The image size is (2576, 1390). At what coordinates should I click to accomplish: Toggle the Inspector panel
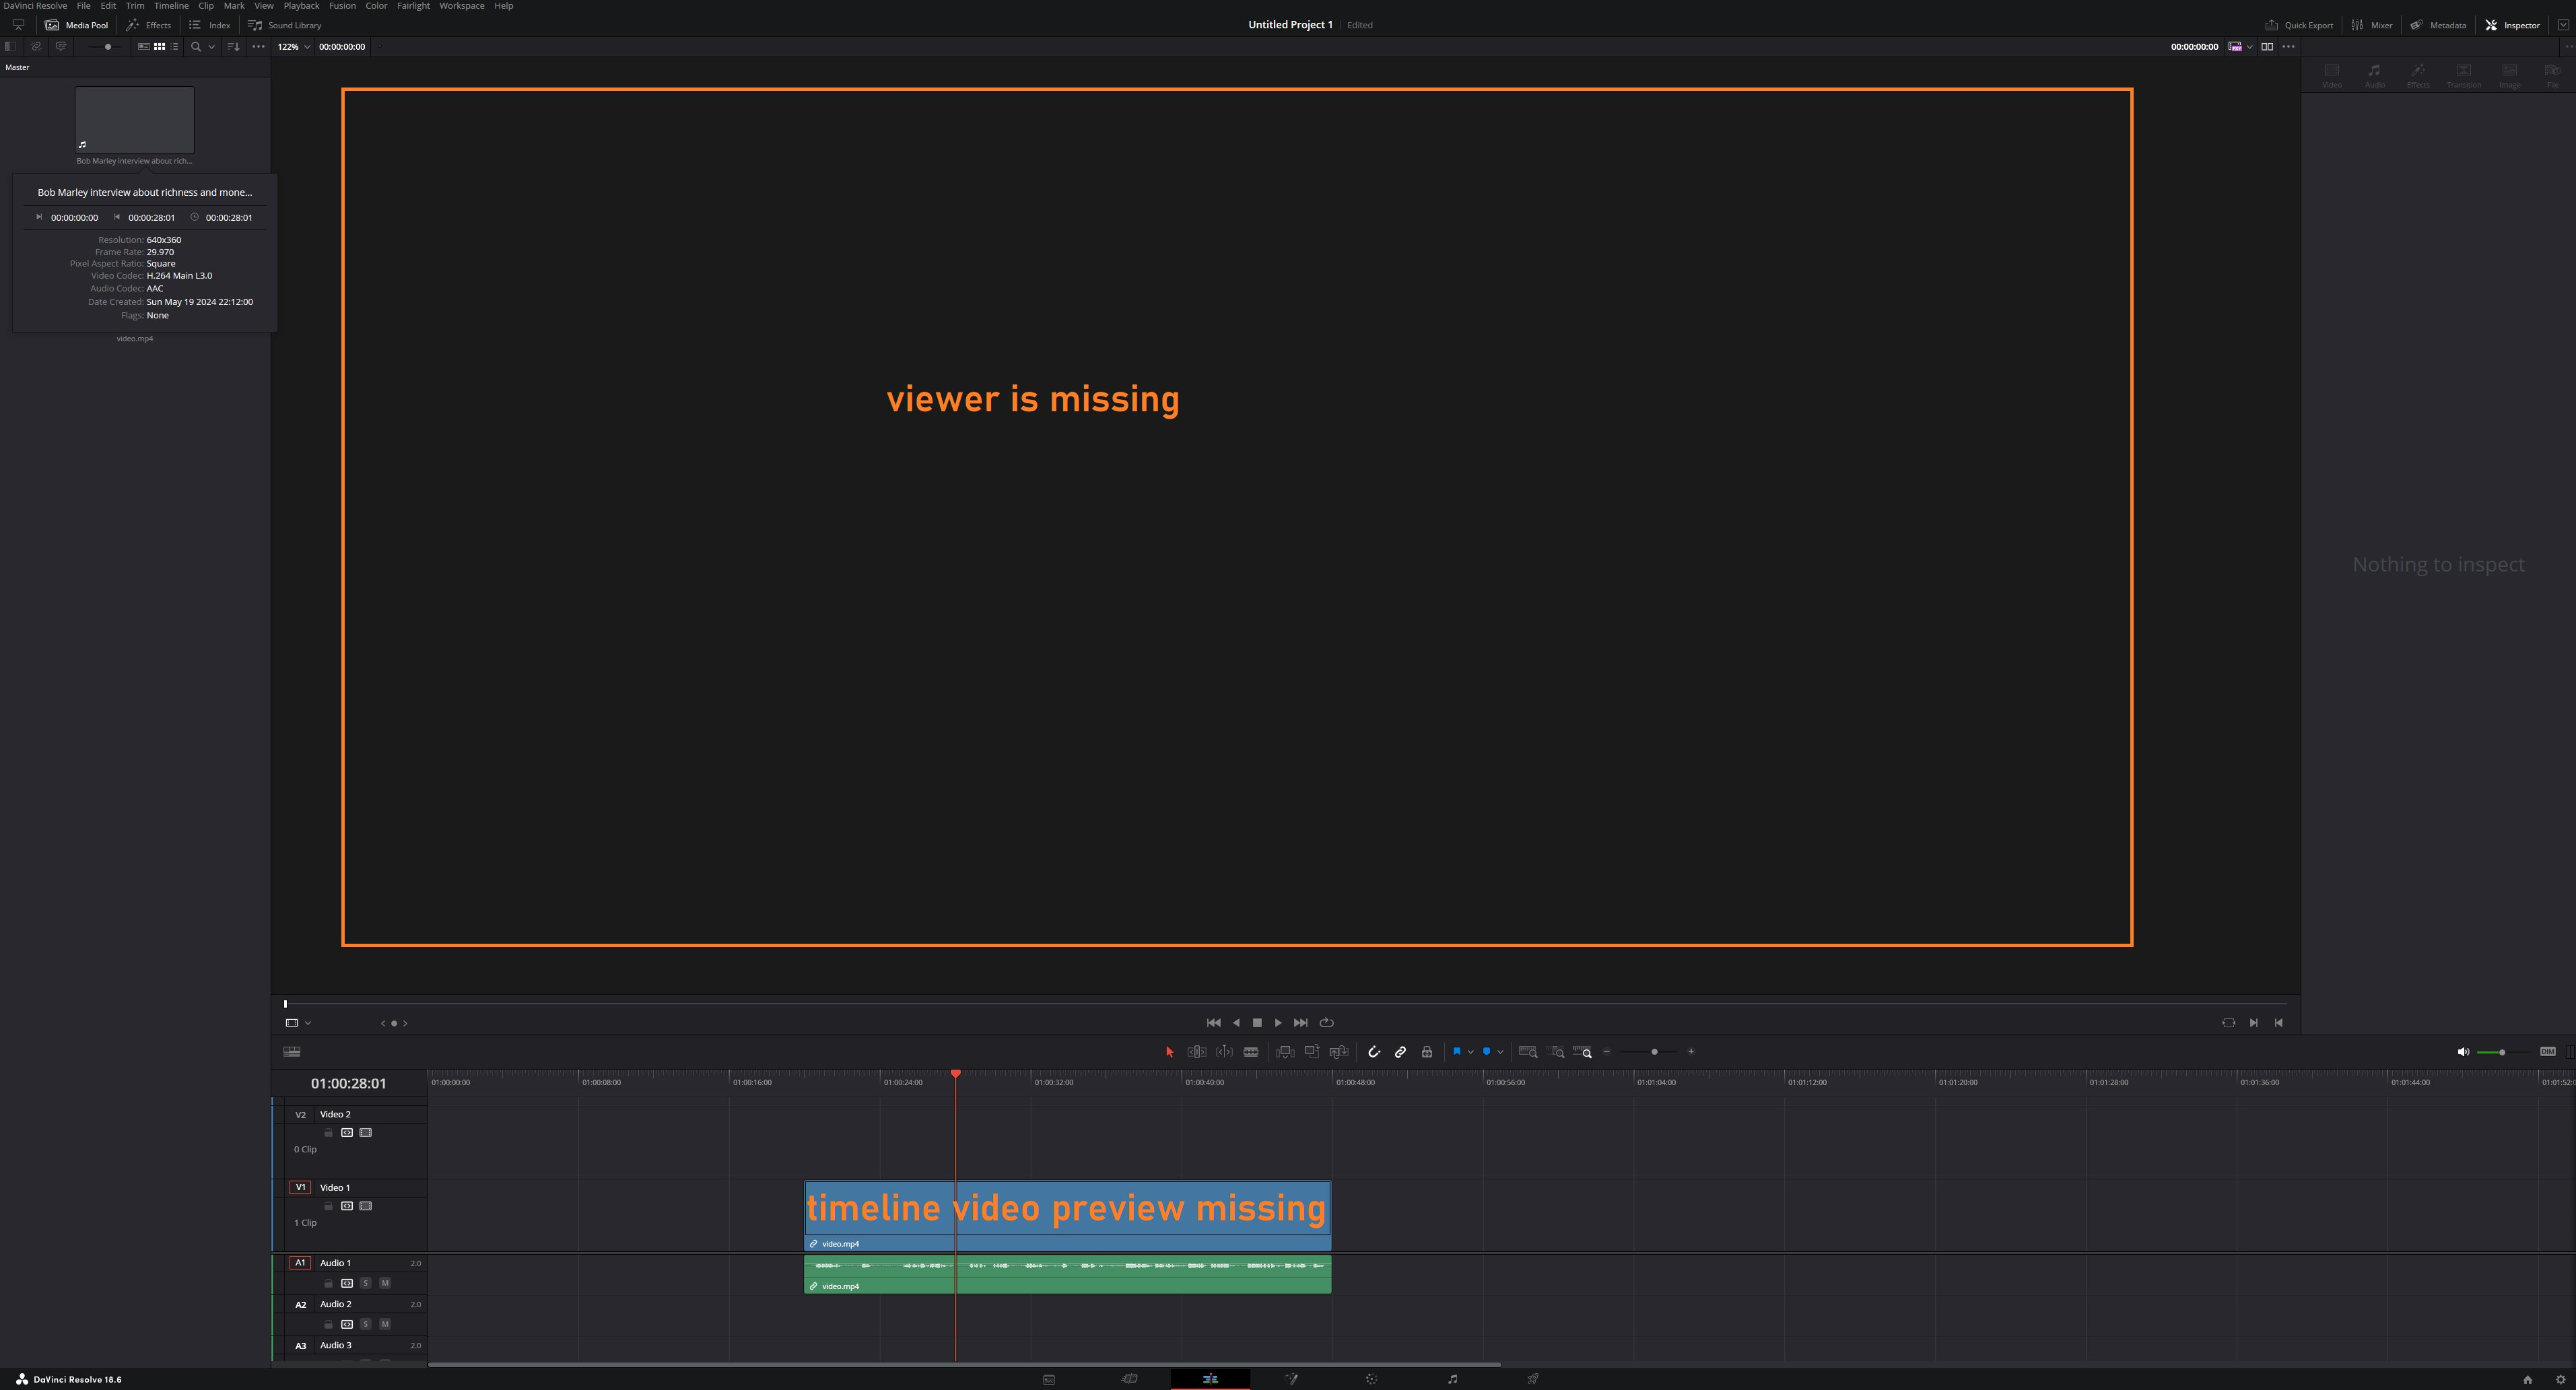(2513, 25)
